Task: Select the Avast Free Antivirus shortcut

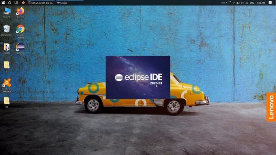Action: [7, 85]
